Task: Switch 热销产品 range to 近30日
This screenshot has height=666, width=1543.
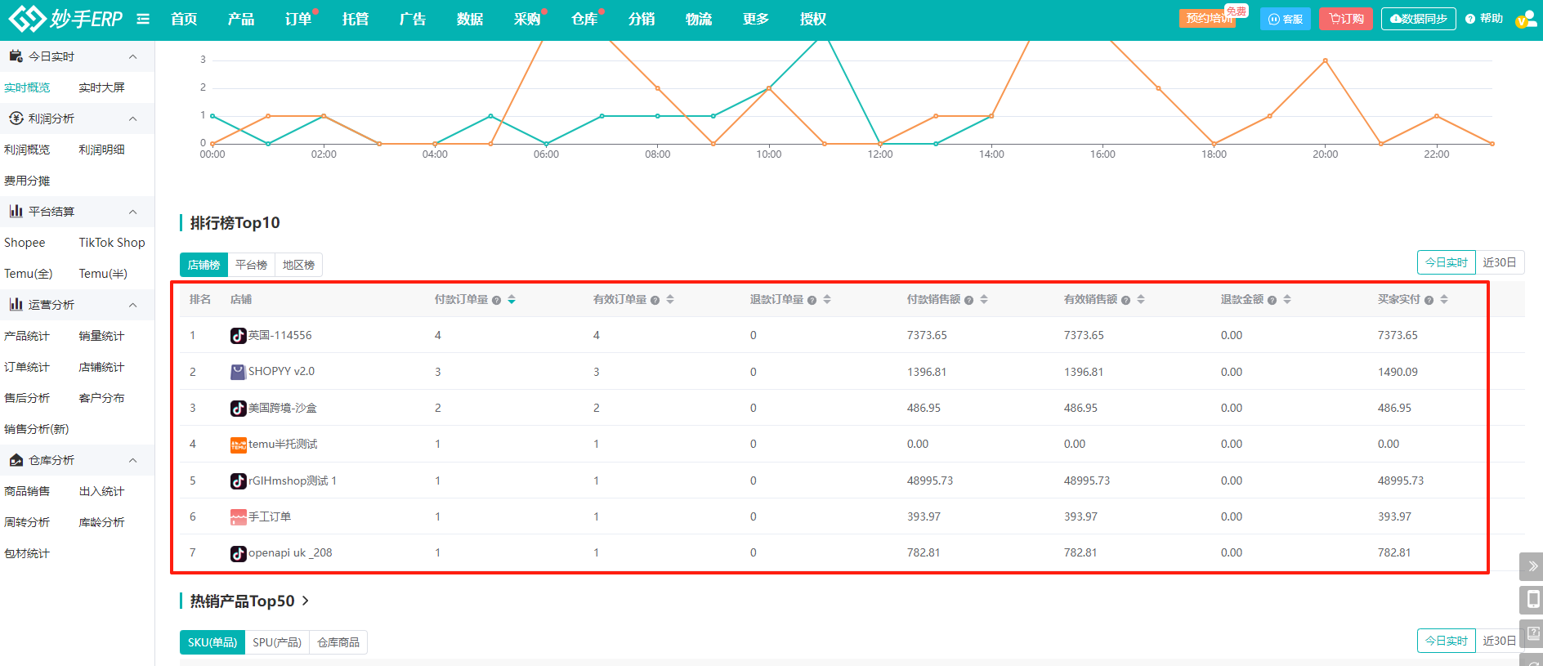Action: click(1500, 641)
